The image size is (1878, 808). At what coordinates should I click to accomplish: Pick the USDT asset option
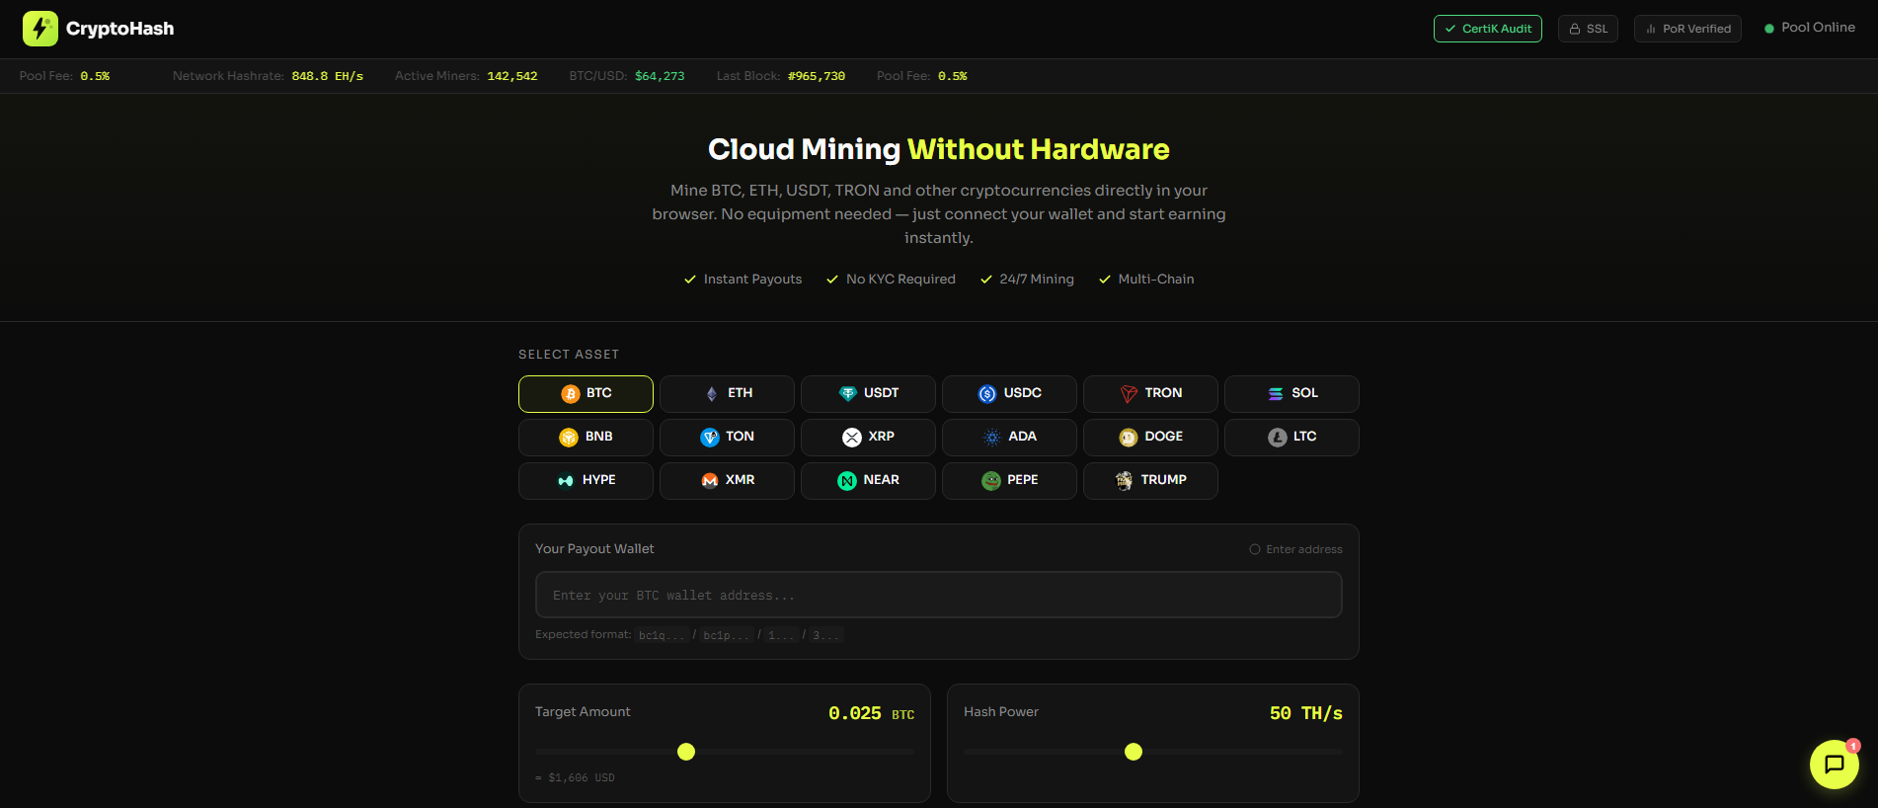(x=868, y=393)
